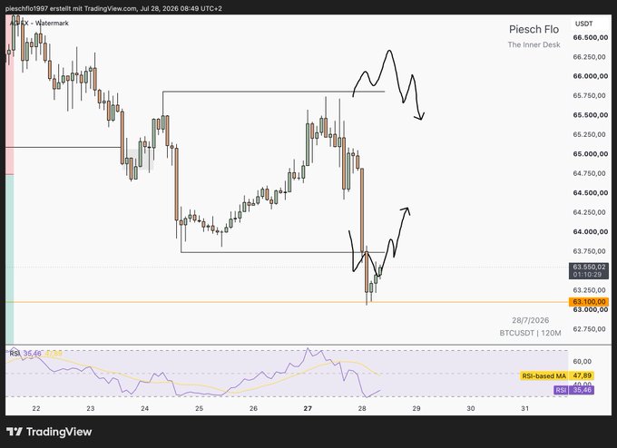The width and height of the screenshot is (617, 448).
Task: Click the 65.500,00 price axis label
Action: [591, 115]
